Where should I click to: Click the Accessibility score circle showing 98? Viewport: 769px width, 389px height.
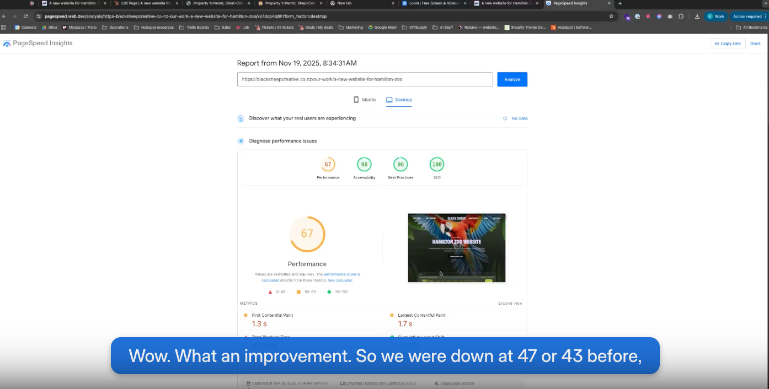coord(364,164)
